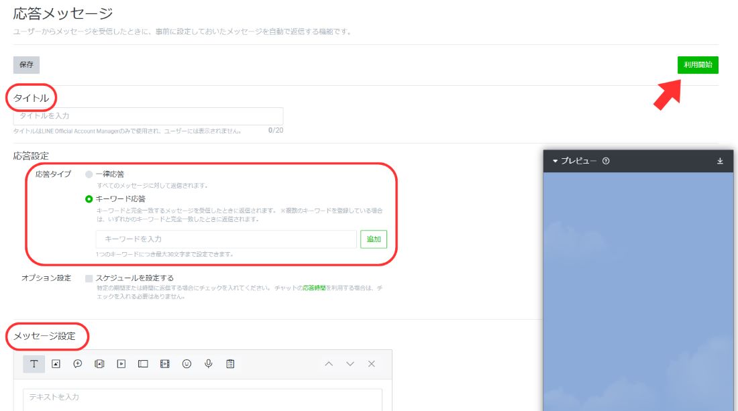Image resolution: width=738 pixels, height=411 pixels.
Task: Click the preview download icon
Action: point(720,161)
